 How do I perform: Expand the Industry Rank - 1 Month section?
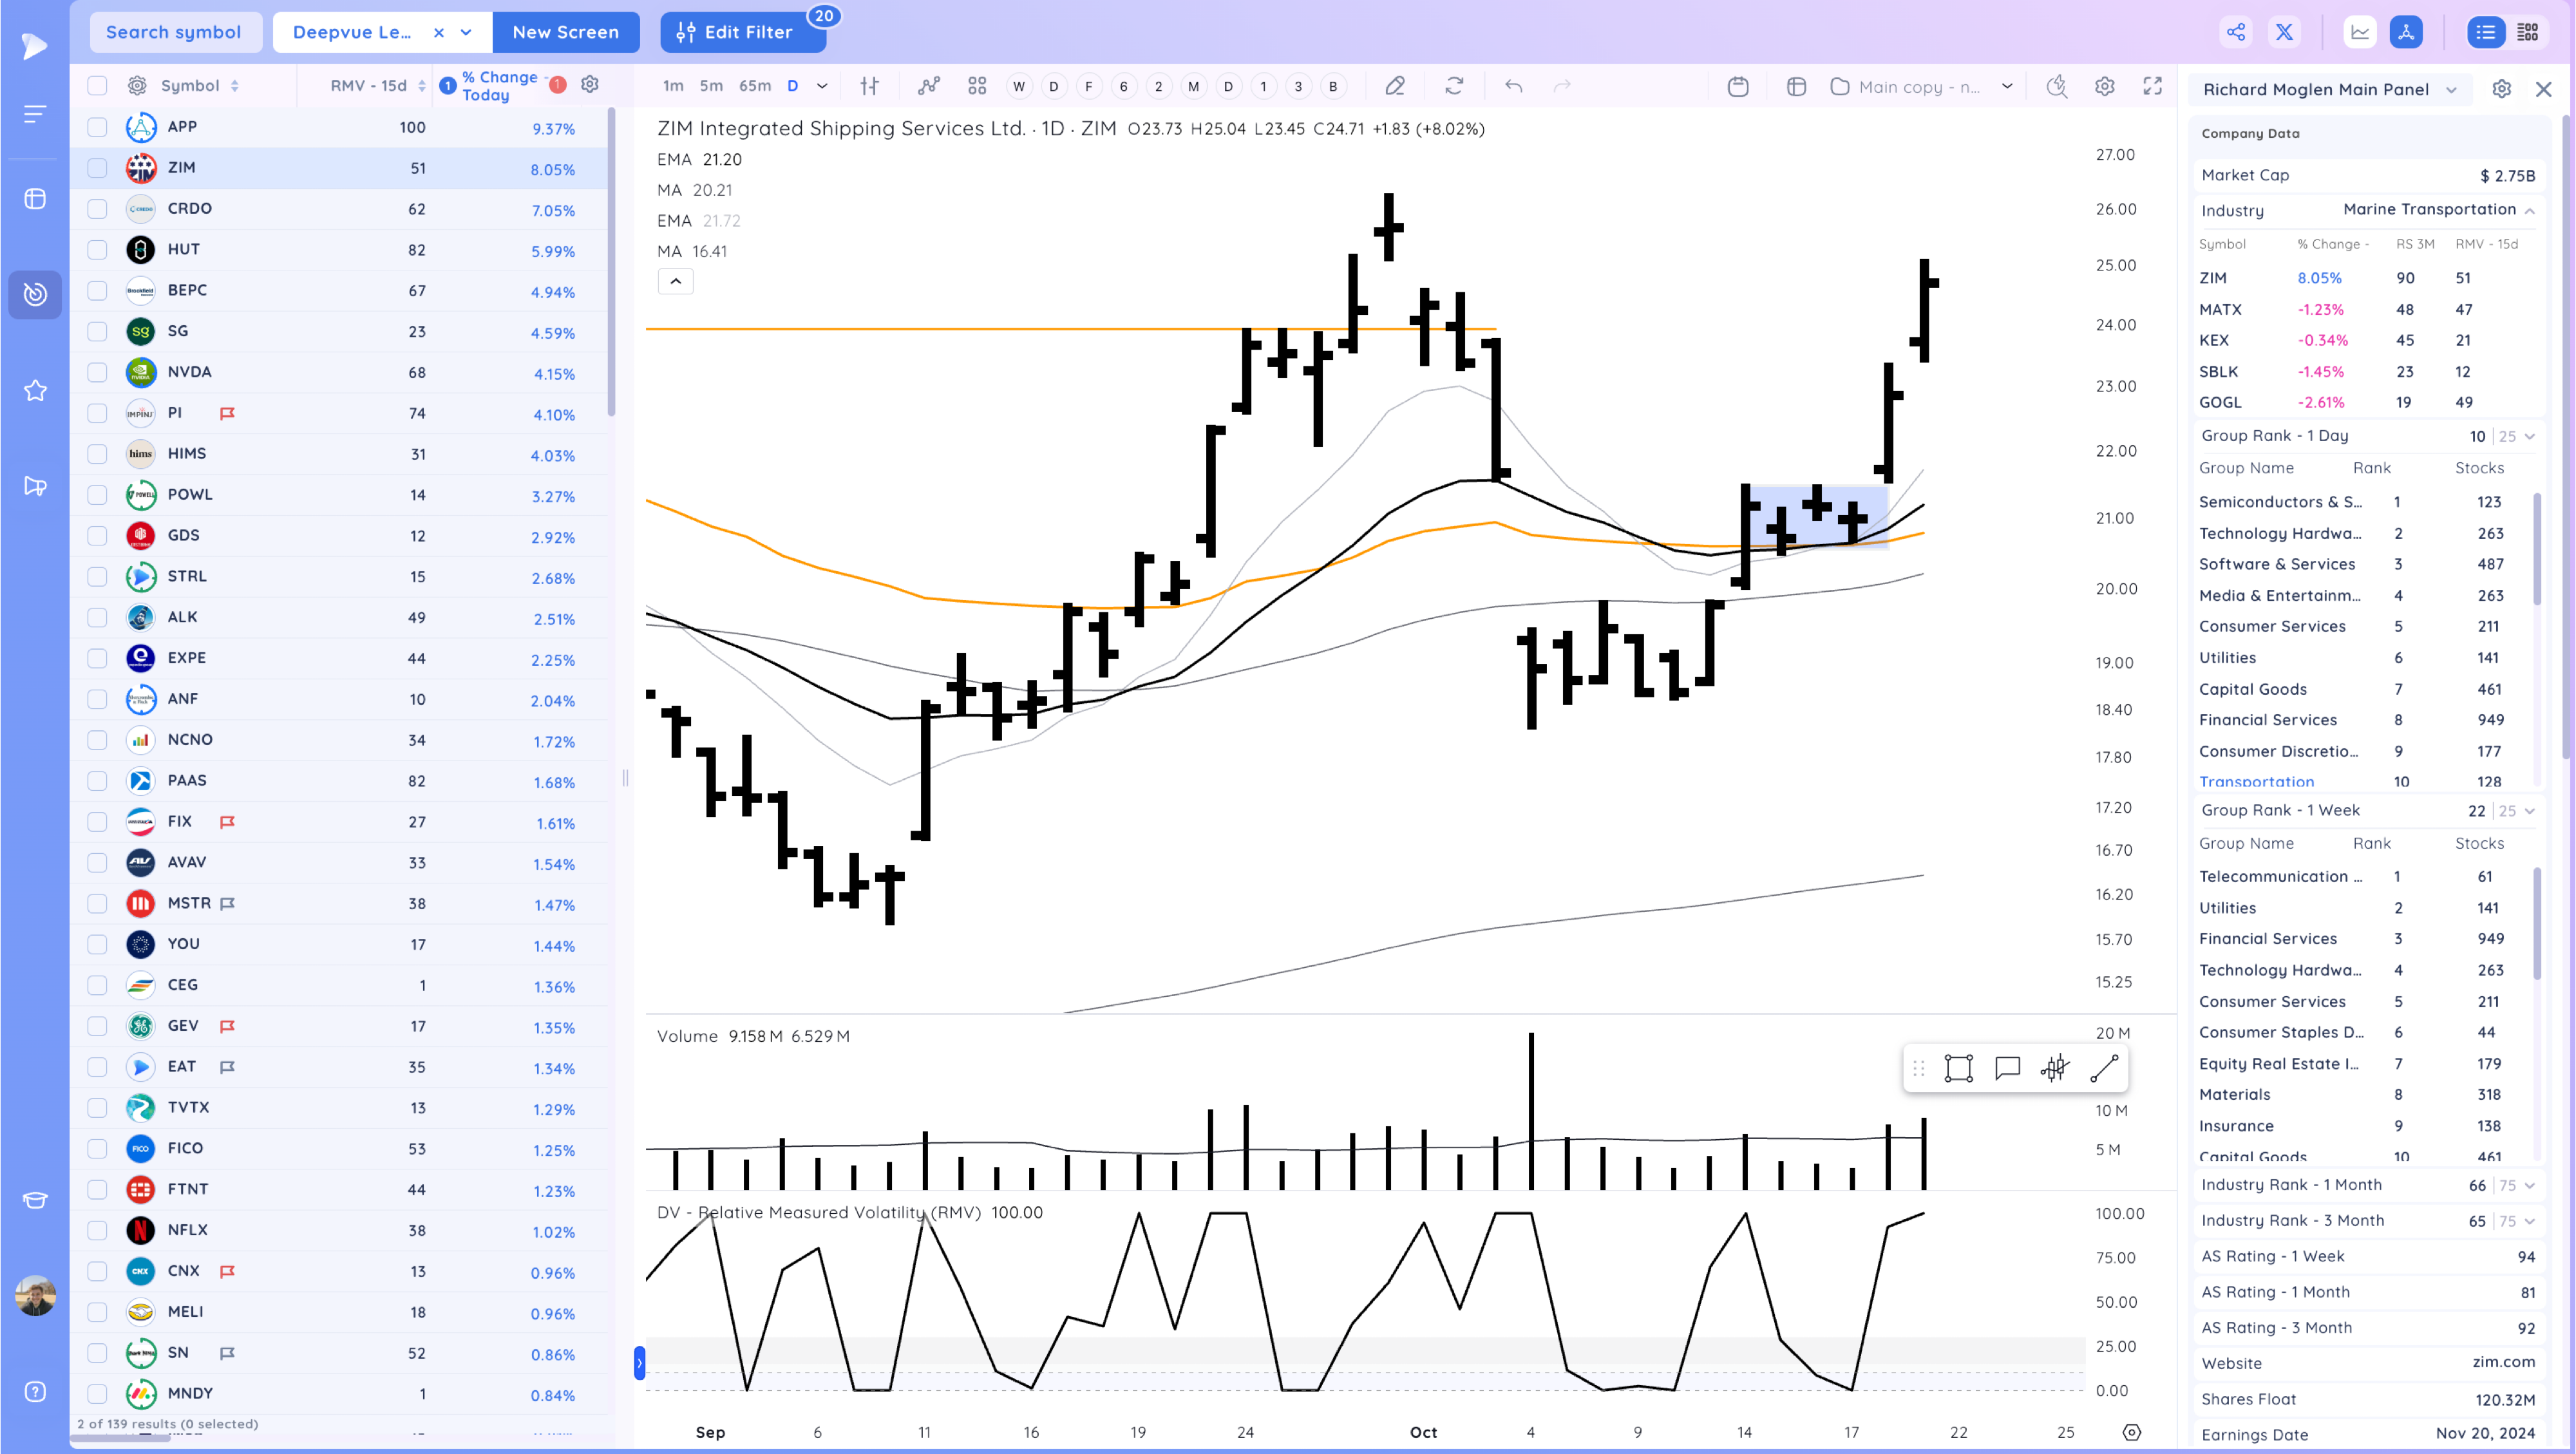(2529, 1185)
